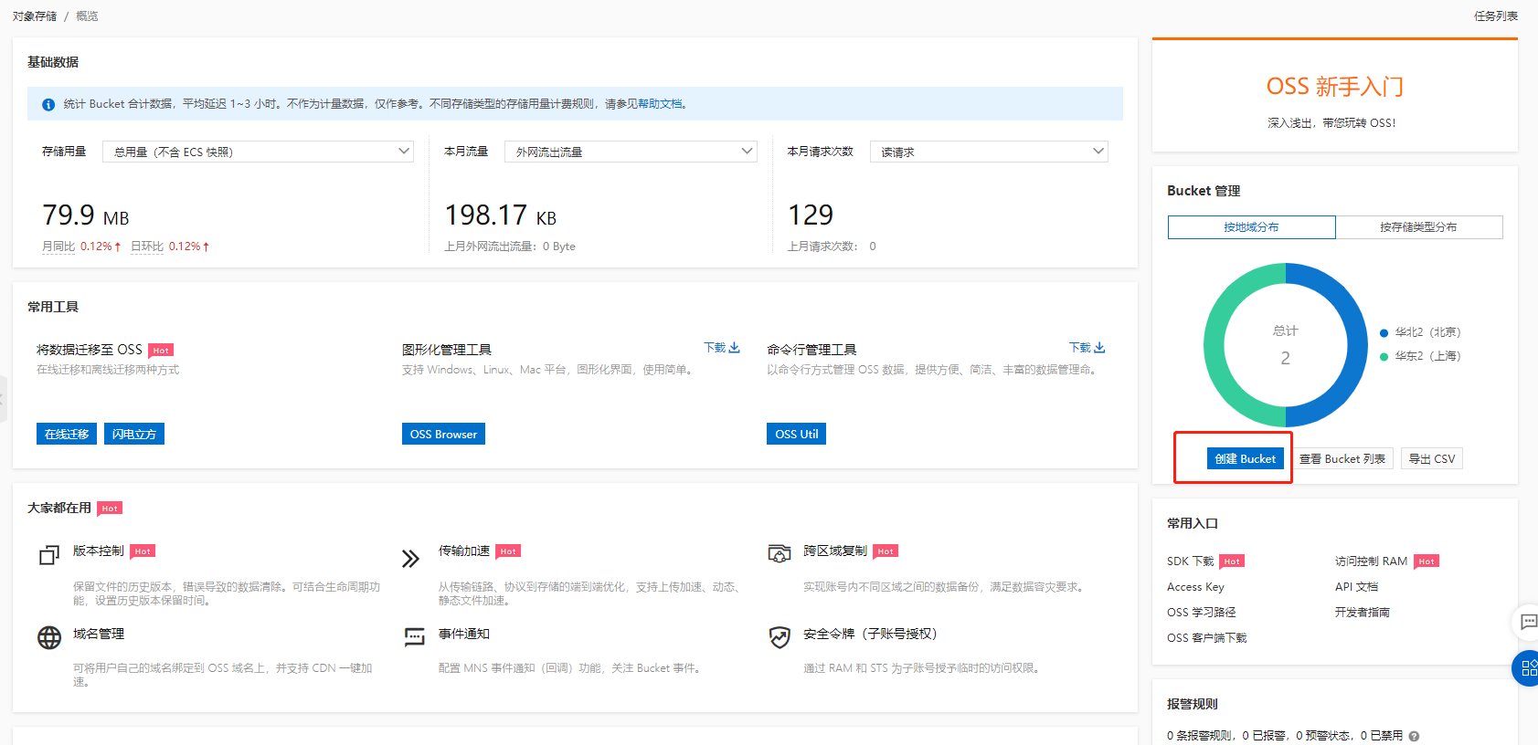Viewport: 1538px width, 745px height.
Task: Click the 跨区域复制 feature title
Action: (835, 551)
